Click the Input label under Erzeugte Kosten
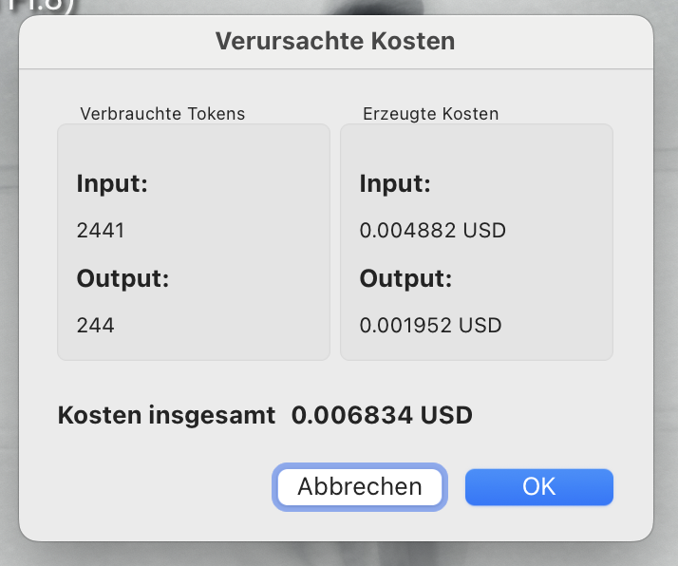Image resolution: width=678 pixels, height=566 pixels. pos(395,184)
